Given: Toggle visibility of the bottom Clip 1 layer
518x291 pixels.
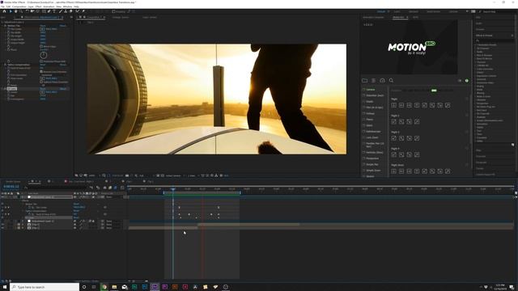Looking at the screenshot, I should [x=2, y=228].
